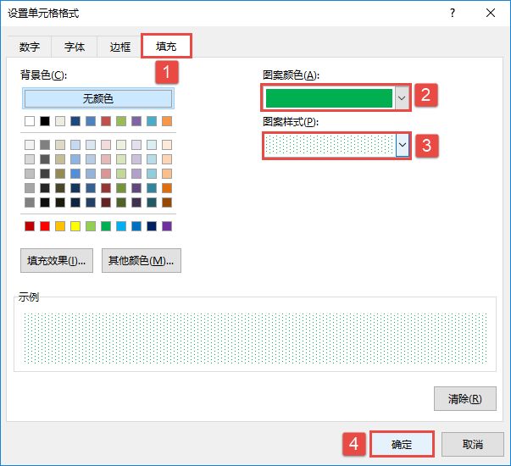Click the dotted 图案样式 preview box
The image size is (511, 466).
330,146
